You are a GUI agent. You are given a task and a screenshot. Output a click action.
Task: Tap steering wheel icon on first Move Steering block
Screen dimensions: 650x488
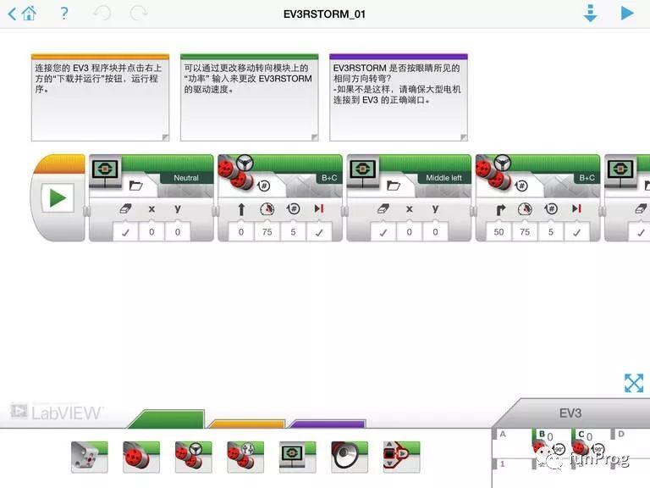(x=245, y=163)
